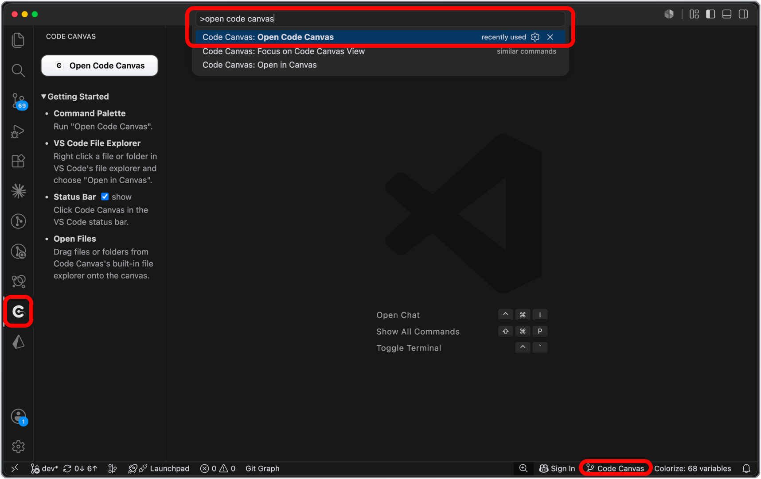Open the starburst icon activity bar view
Screen dimensions: 761x479
(18, 191)
